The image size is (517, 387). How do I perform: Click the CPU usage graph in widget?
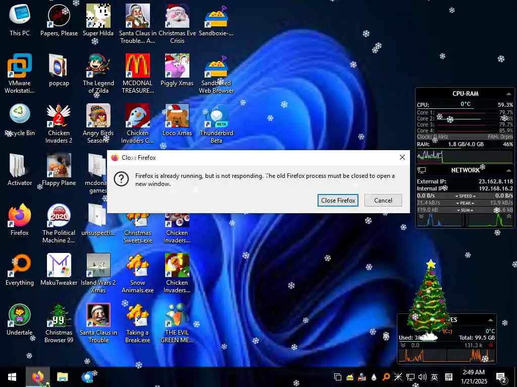coord(465,156)
